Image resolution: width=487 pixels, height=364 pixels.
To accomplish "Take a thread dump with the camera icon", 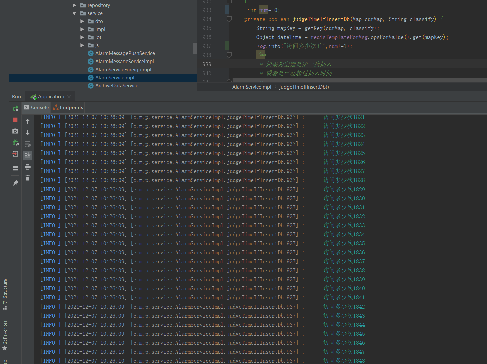I will click(x=15, y=131).
